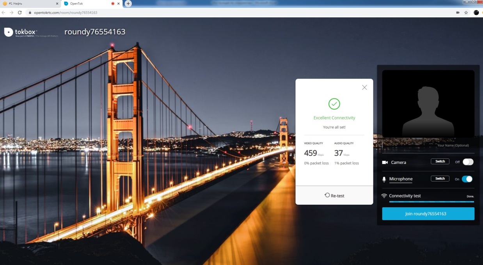
Task: Reload the current page
Action: [x=20, y=12]
